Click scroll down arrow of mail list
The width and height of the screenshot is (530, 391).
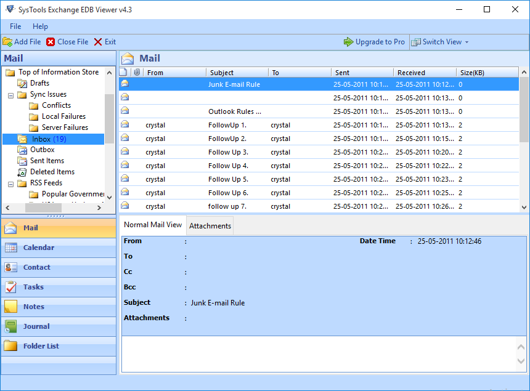click(524, 208)
